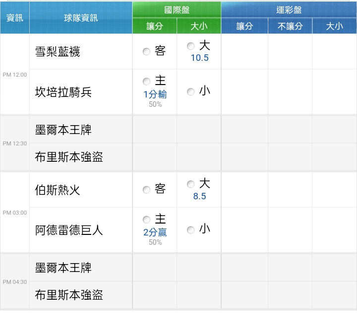This screenshot has height=317, width=357.
Task: Select 主 2分贏 for 阿德雷德巨人
Action: [x=146, y=220]
